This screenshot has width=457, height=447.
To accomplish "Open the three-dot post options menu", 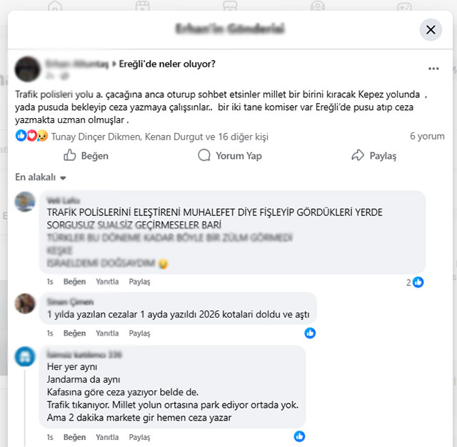I will [x=433, y=69].
